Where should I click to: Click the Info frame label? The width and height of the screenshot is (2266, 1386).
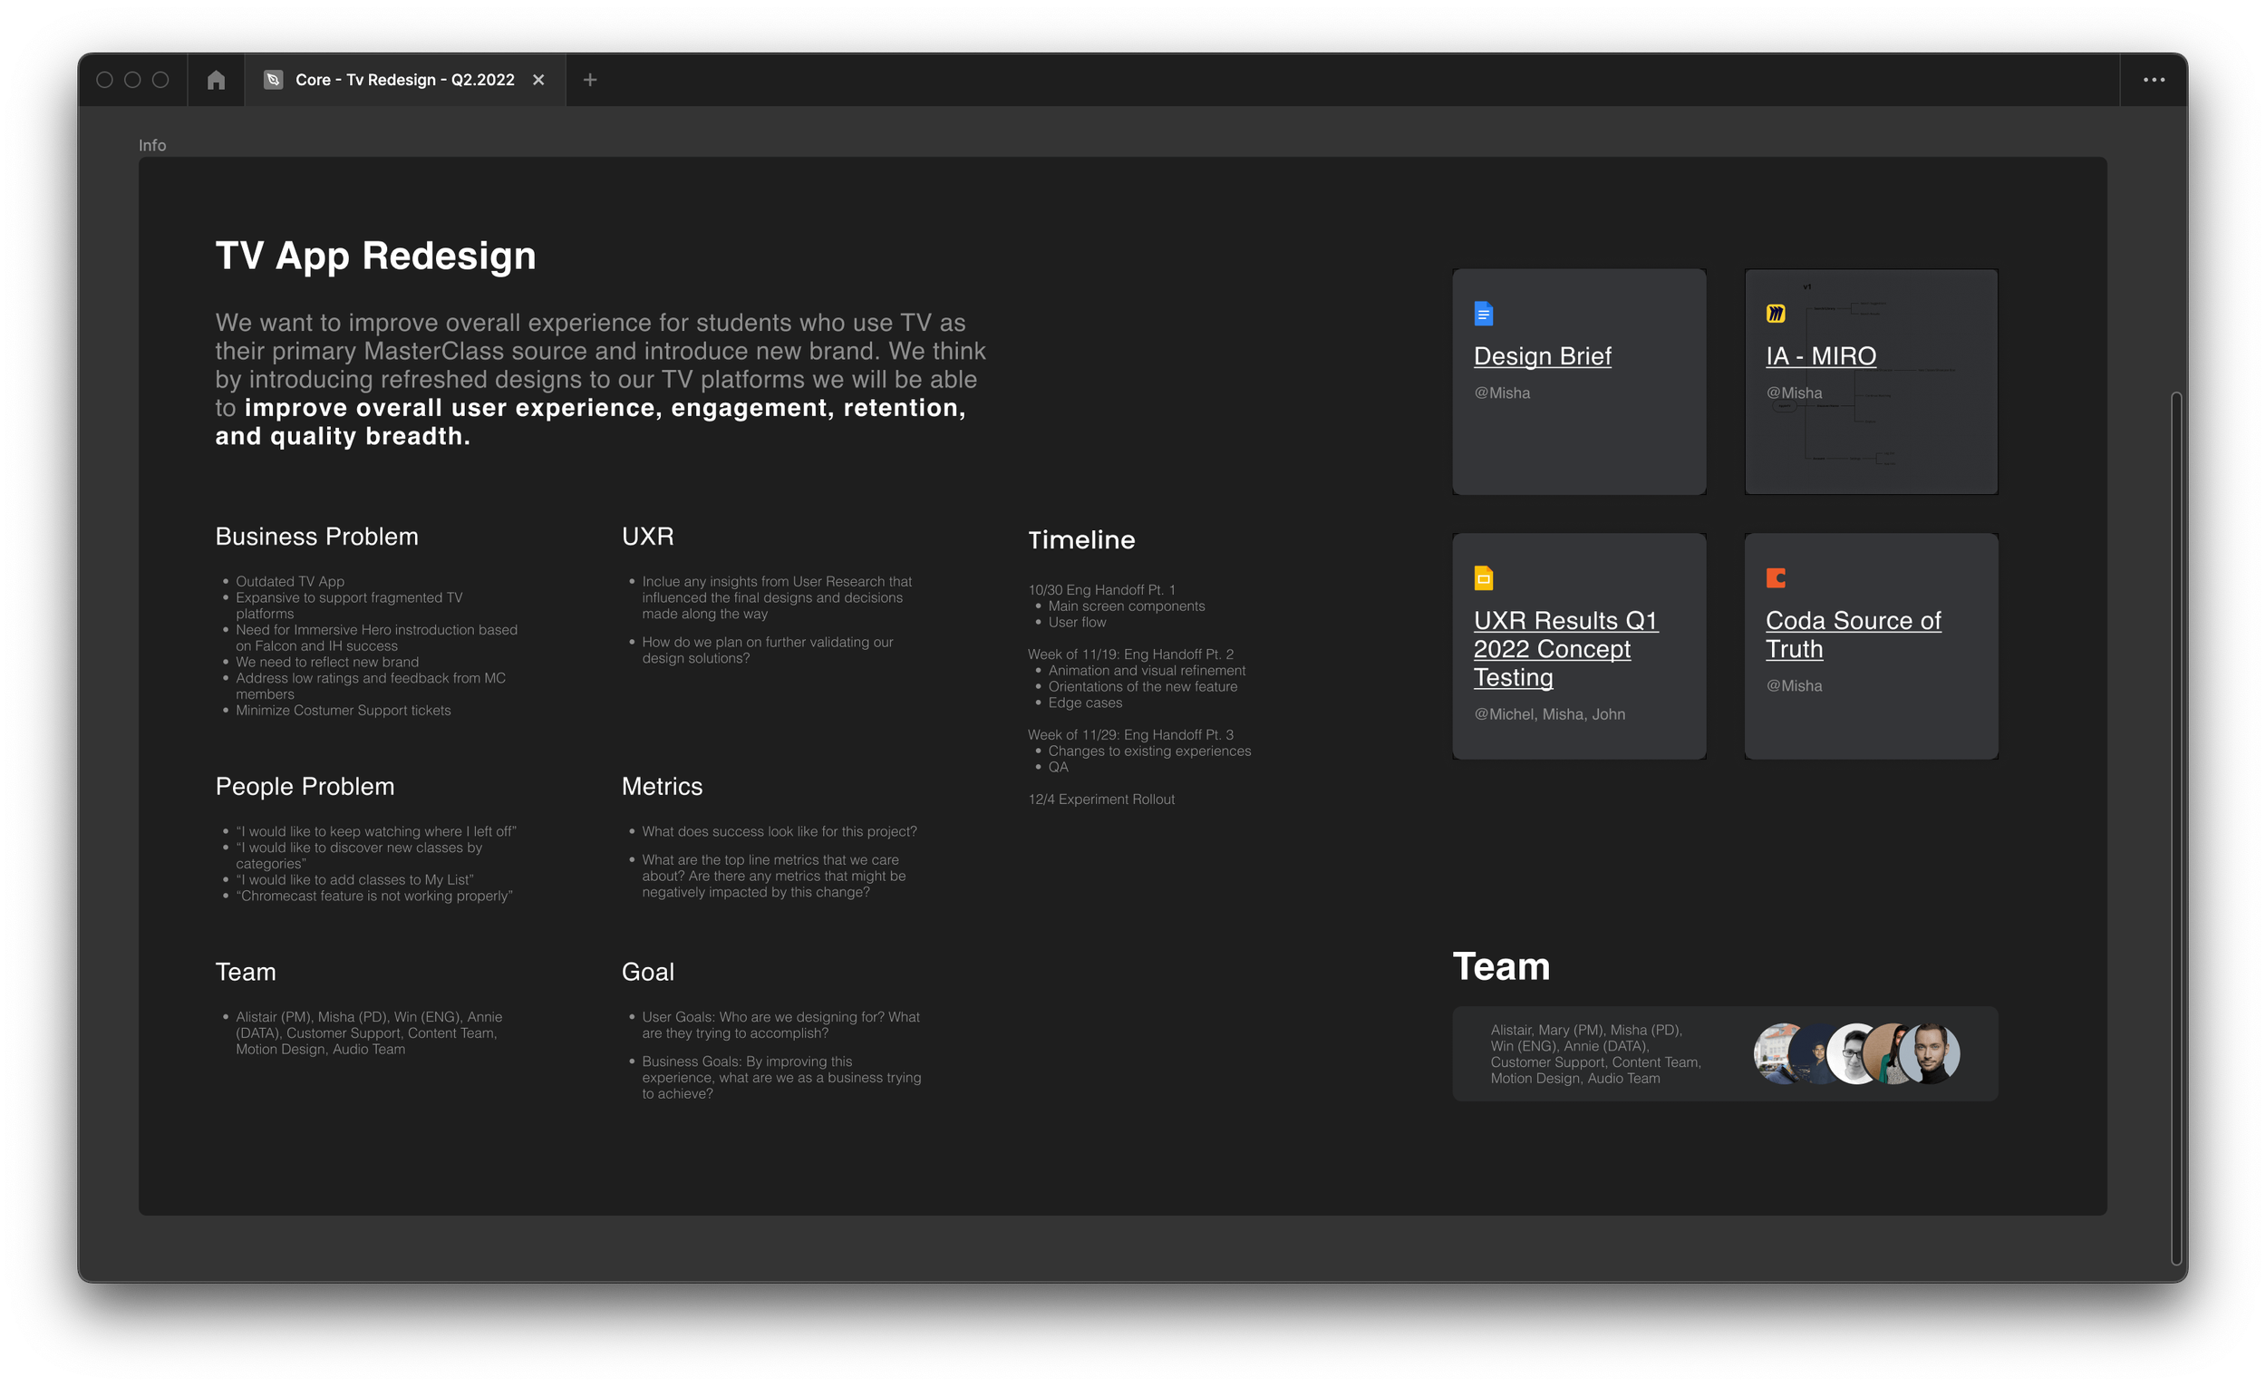click(152, 145)
